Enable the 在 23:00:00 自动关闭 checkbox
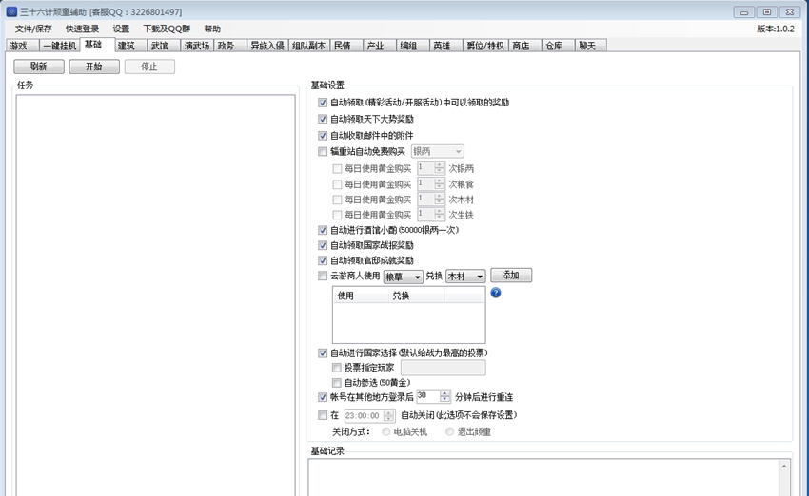The image size is (809, 496). click(323, 415)
